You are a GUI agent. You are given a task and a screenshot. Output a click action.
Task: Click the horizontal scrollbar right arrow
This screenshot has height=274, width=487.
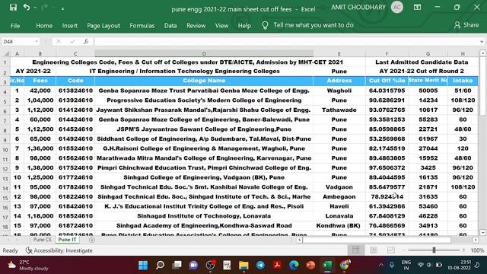point(476,240)
